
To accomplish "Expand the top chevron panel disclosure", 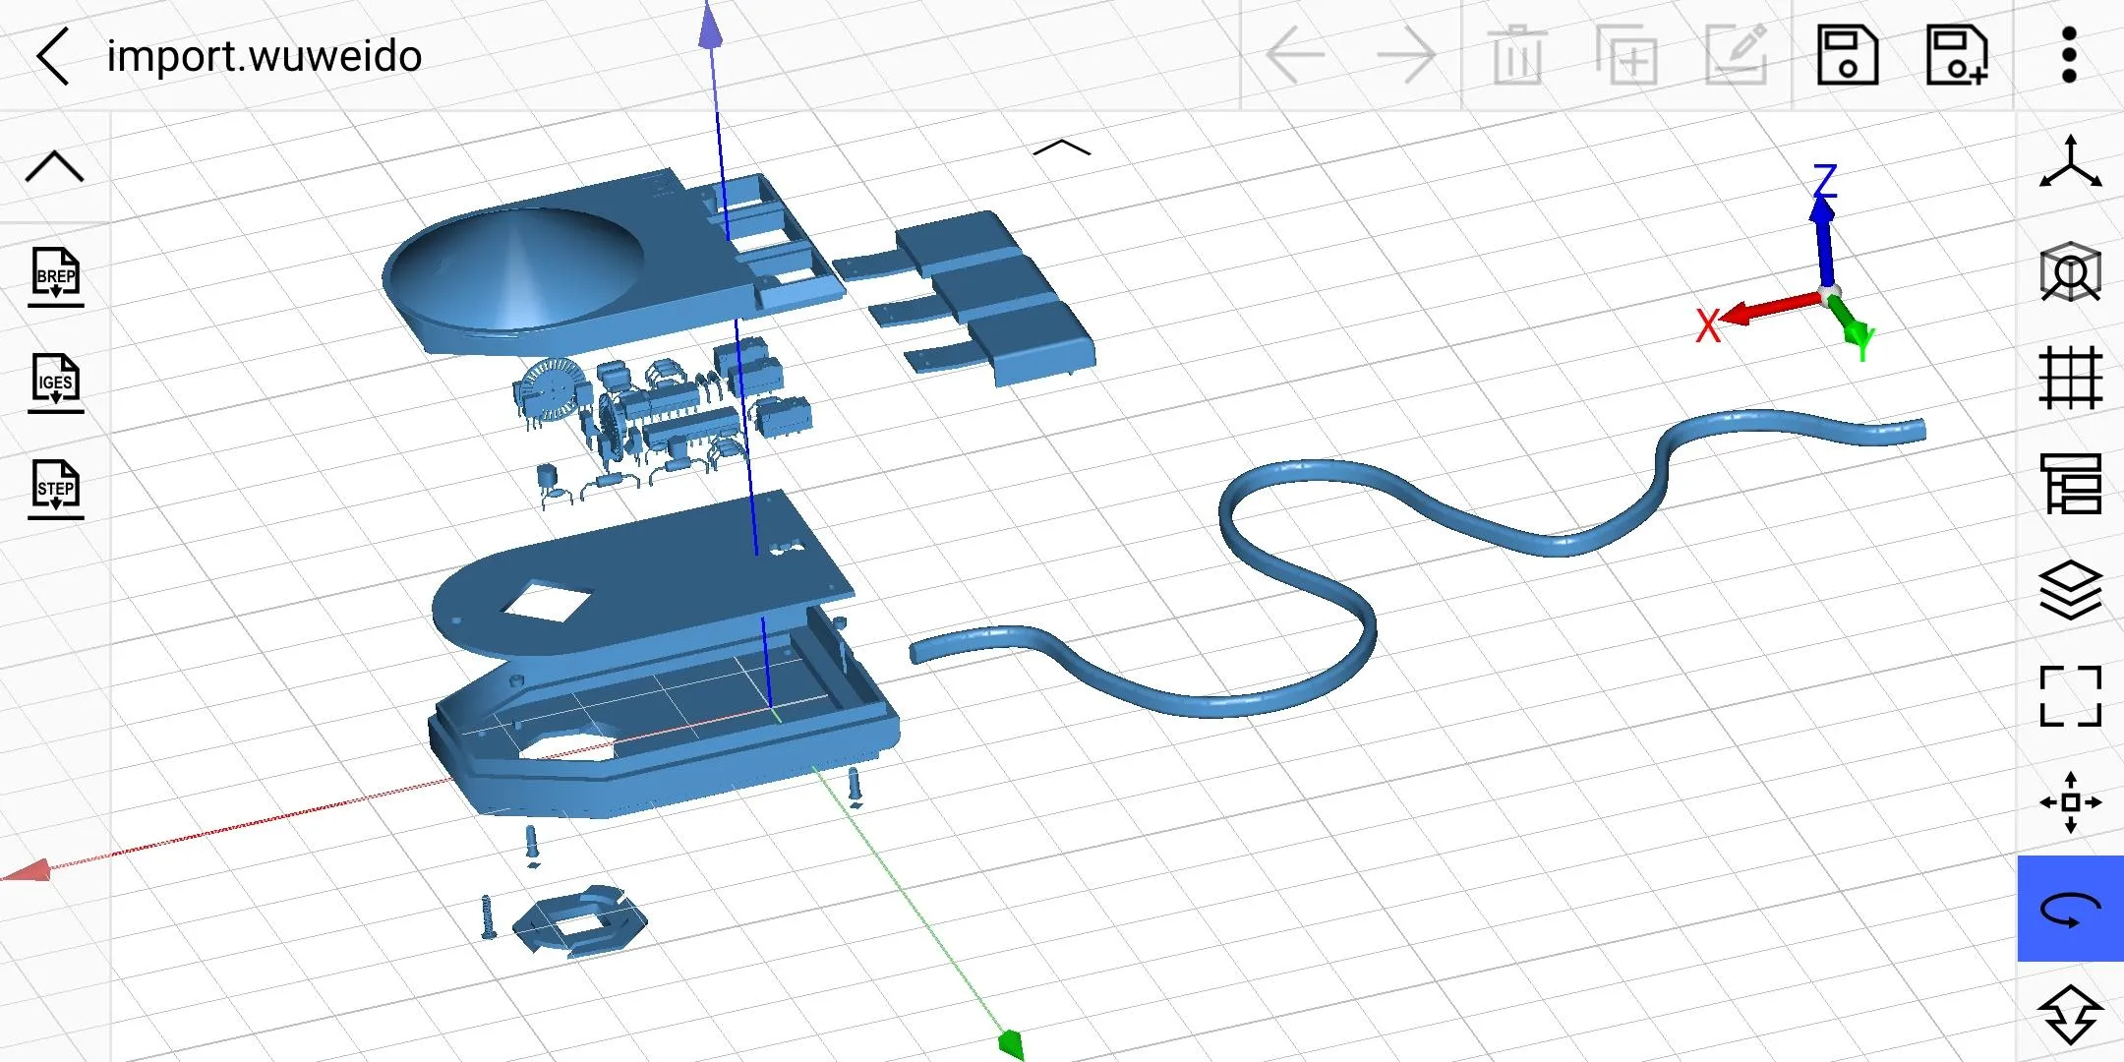I will click(x=1061, y=145).
